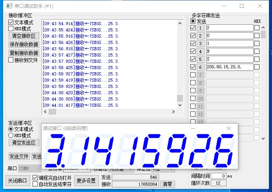Uncheck the checkbox for send row 5
272x192 pixels.
tap(193, 59)
